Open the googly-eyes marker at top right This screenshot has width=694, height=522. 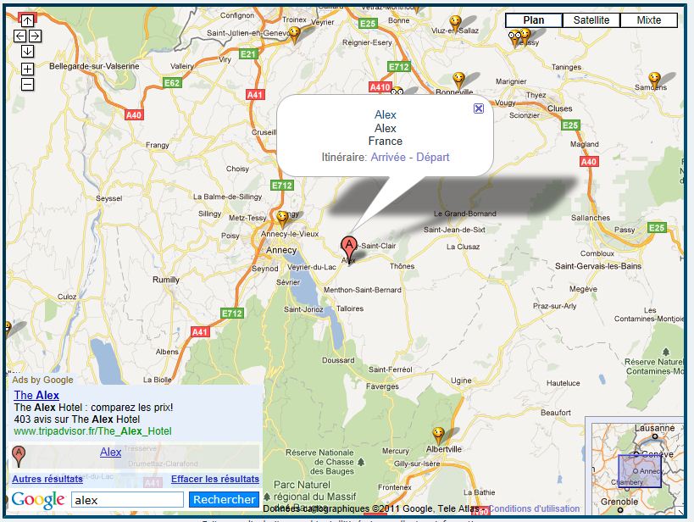click(514, 36)
